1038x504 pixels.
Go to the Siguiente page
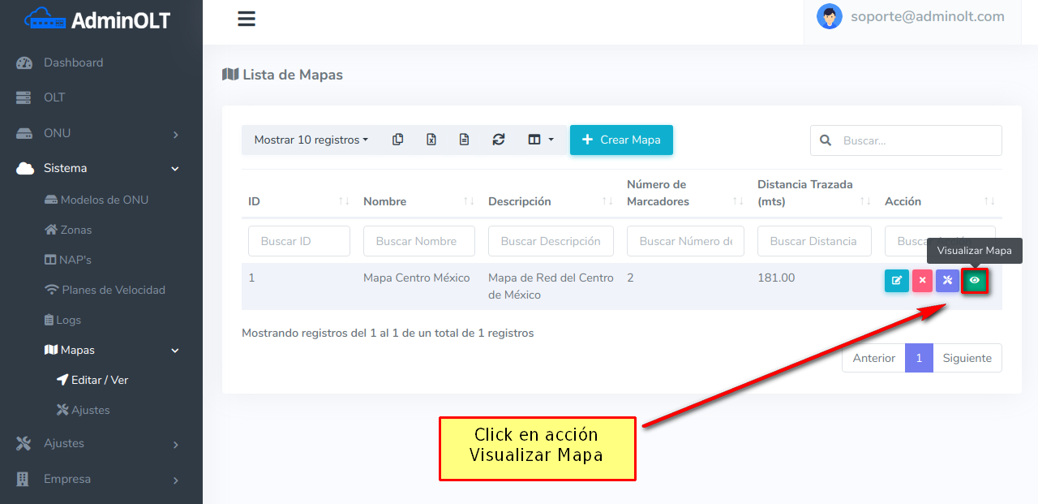pyautogui.click(x=967, y=358)
